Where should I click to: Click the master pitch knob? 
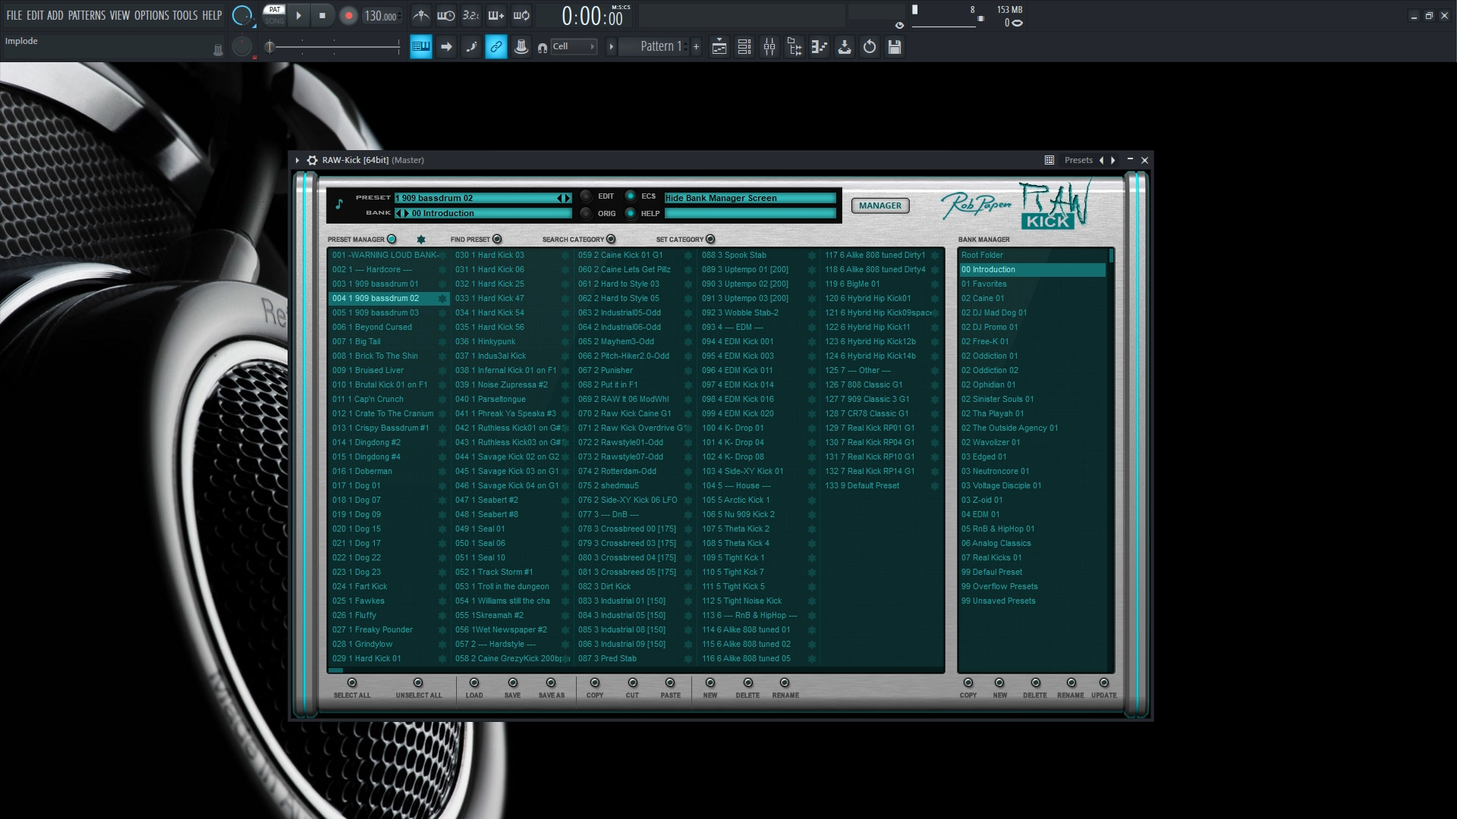click(x=242, y=47)
